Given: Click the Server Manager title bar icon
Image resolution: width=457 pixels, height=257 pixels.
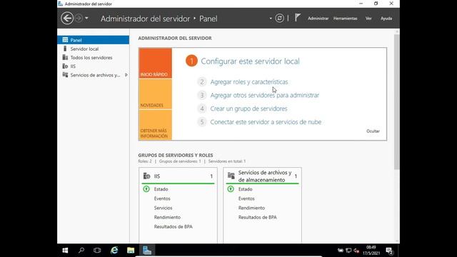Looking at the screenshot, I should (x=60, y=4).
